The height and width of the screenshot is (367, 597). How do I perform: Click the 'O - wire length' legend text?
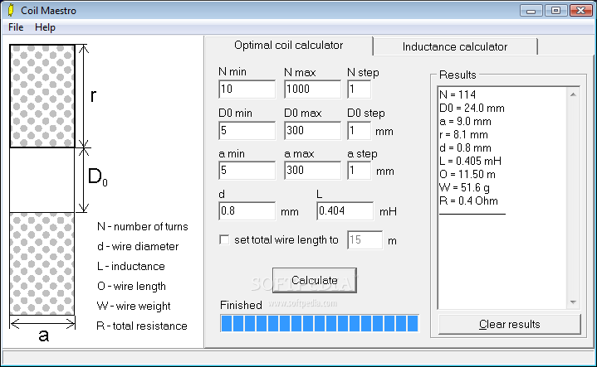point(131,286)
